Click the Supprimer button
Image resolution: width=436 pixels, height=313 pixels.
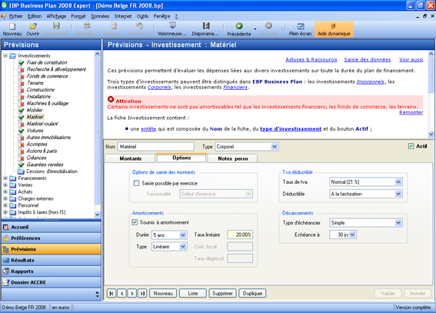point(222,293)
